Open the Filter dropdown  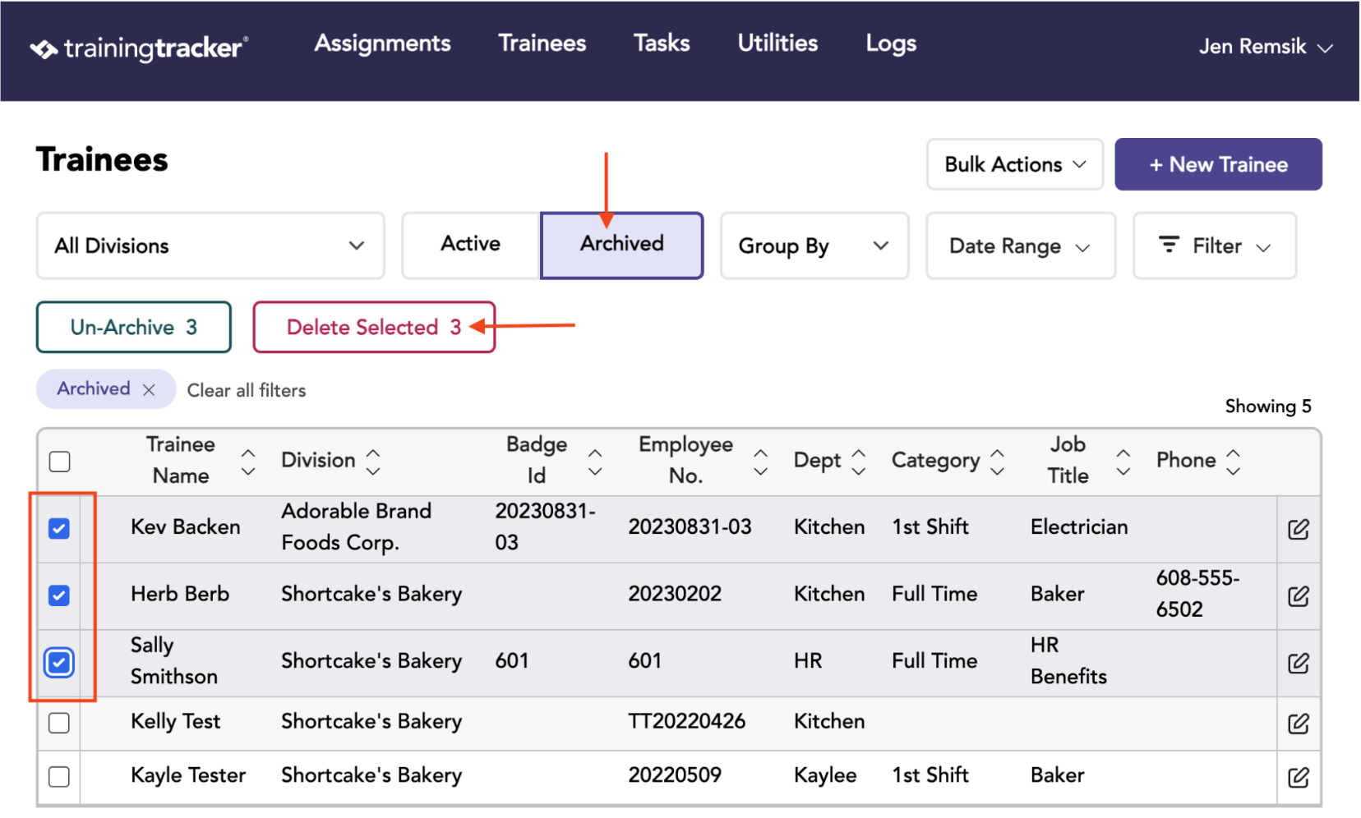[1215, 246]
